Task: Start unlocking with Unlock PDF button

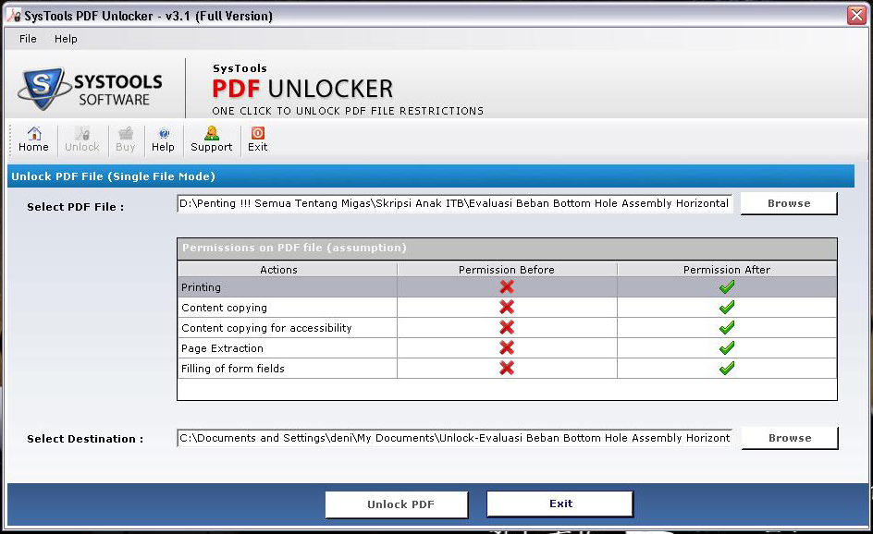Action: point(397,504)
